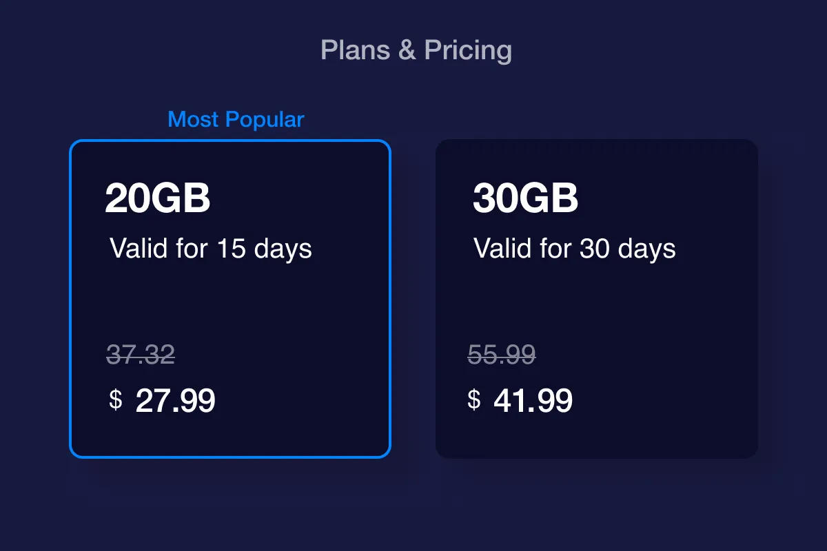Click the Most Popular label
The image size is (827, 551).
coord(236,119)
